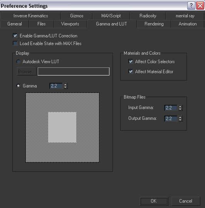This screenshot has height=208, width=205.
Task: Open the Rendering tab
Action: [x=154, y=24]
